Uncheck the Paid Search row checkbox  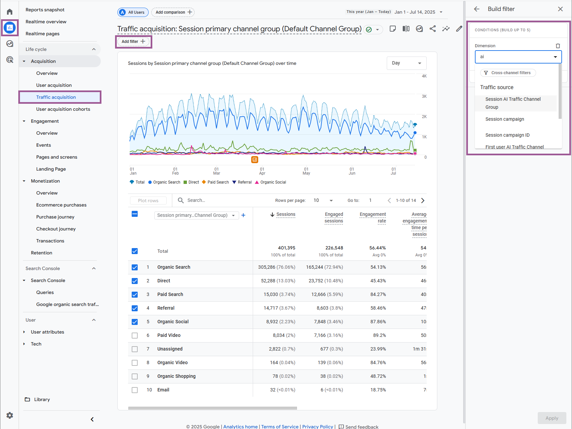click(135, 294)
